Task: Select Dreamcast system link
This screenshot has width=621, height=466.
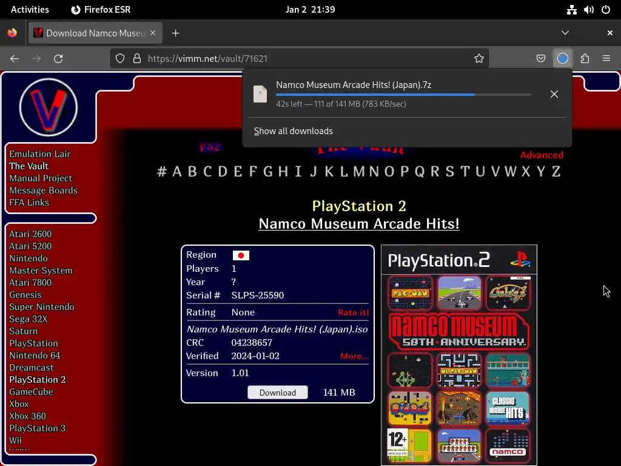Action: 32,368
